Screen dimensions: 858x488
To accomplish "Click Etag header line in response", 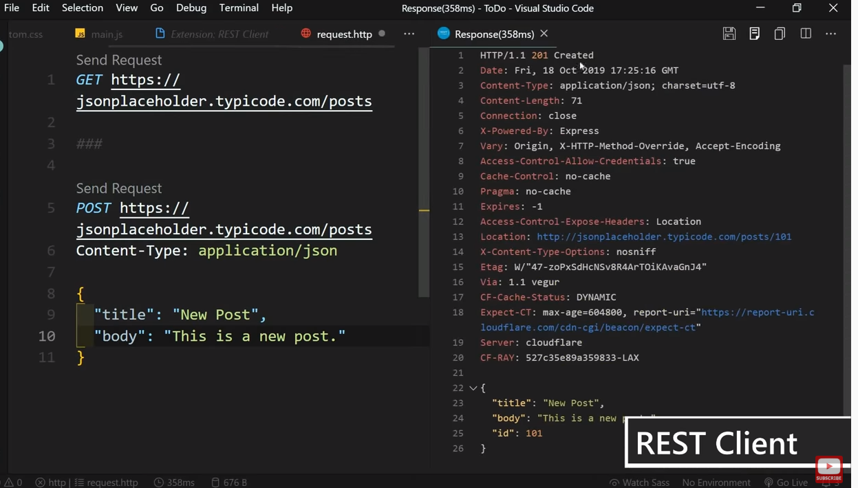I will tap(593, 267).
